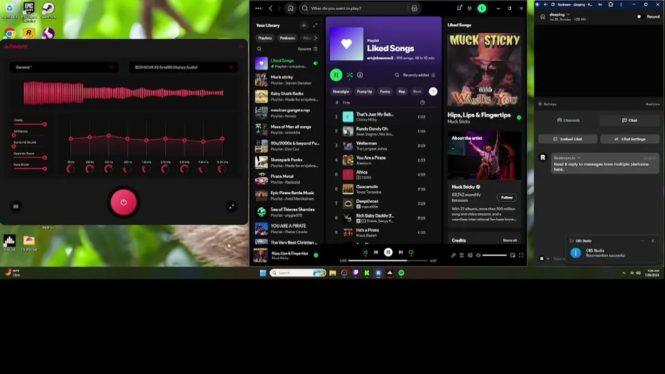Select the Funny genre chip
The width and height of the screenshot is (665, 374).
coord(385,92)
